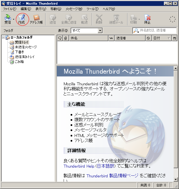Click the 削除 delete icon
Viewport: 179px width, 189px height.
[x=99, y=19]
